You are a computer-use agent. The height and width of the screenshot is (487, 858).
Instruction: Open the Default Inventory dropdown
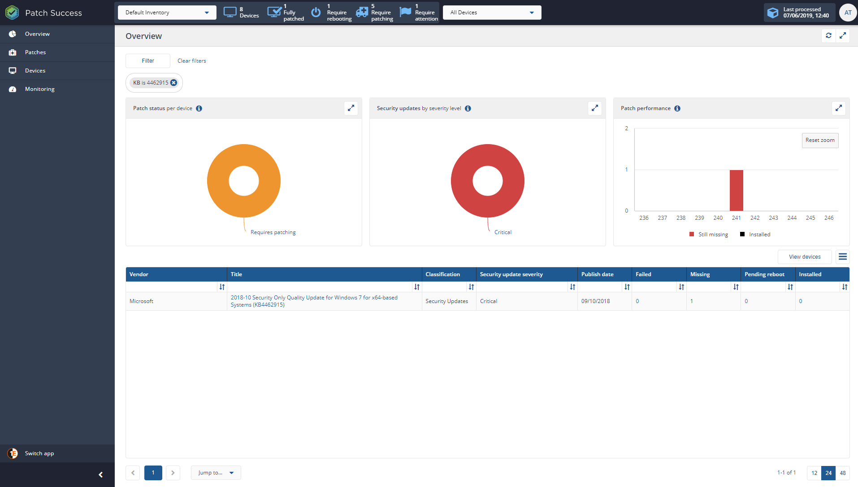(x=167, y=13)
